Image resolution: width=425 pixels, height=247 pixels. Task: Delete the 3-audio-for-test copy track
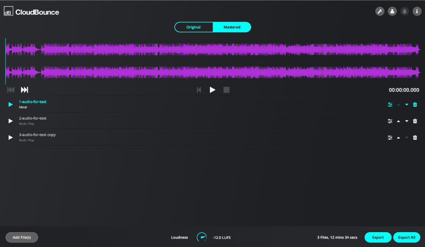click(x=415, y=138)
